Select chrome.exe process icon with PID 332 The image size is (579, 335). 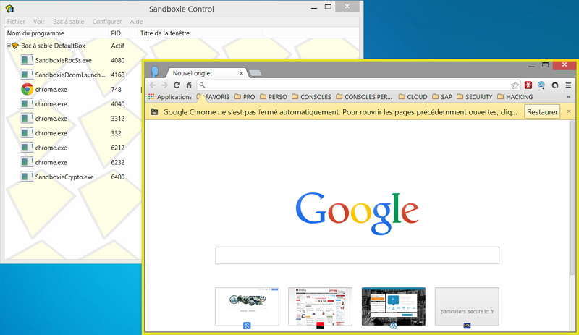27,133
